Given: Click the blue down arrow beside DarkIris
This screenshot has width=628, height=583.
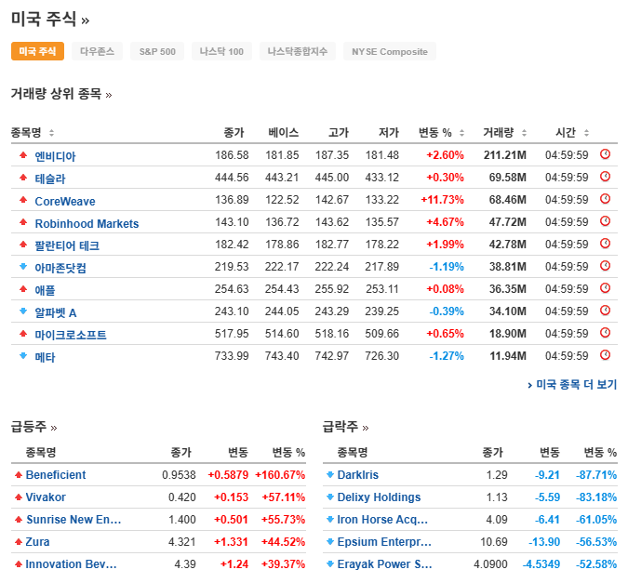Looking at the screenshot, I should click(330, 475).
